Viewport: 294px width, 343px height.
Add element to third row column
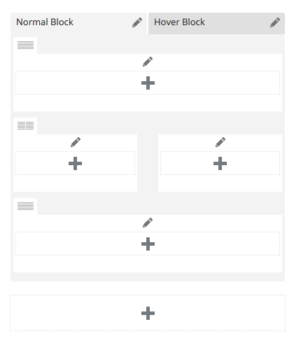(148, 244)
